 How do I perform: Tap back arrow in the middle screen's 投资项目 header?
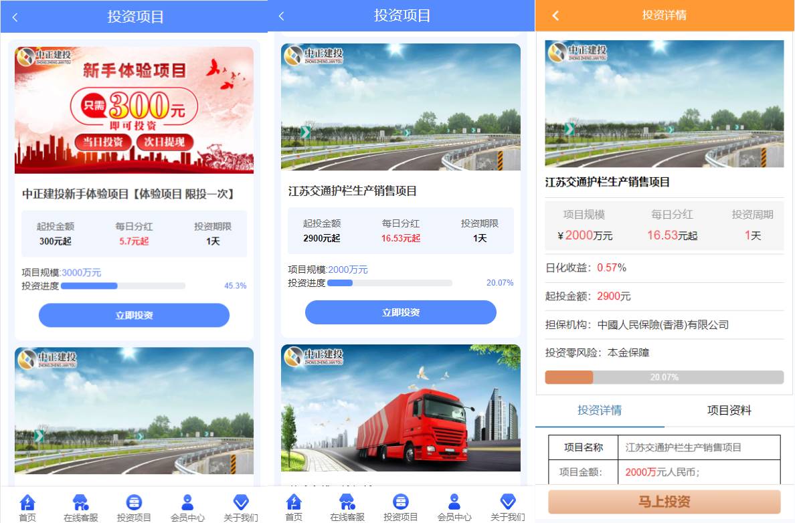click(x=282, y=16)
